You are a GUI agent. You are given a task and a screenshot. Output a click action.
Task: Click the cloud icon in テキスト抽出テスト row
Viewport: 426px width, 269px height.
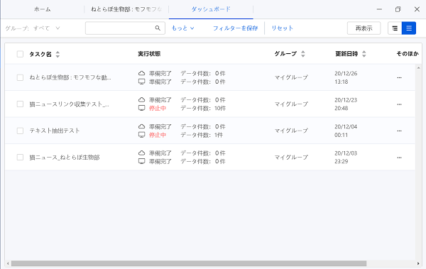click(x=141, y=126)
